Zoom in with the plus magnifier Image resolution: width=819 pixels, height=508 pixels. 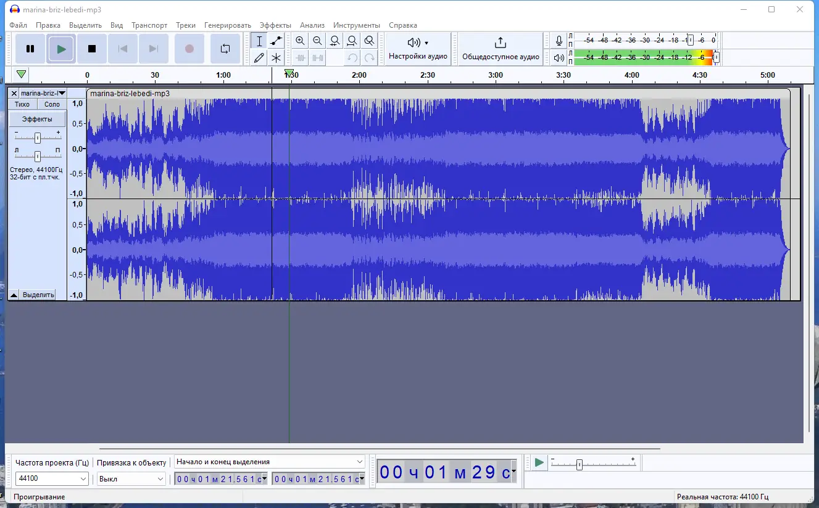tap(300, 41)
